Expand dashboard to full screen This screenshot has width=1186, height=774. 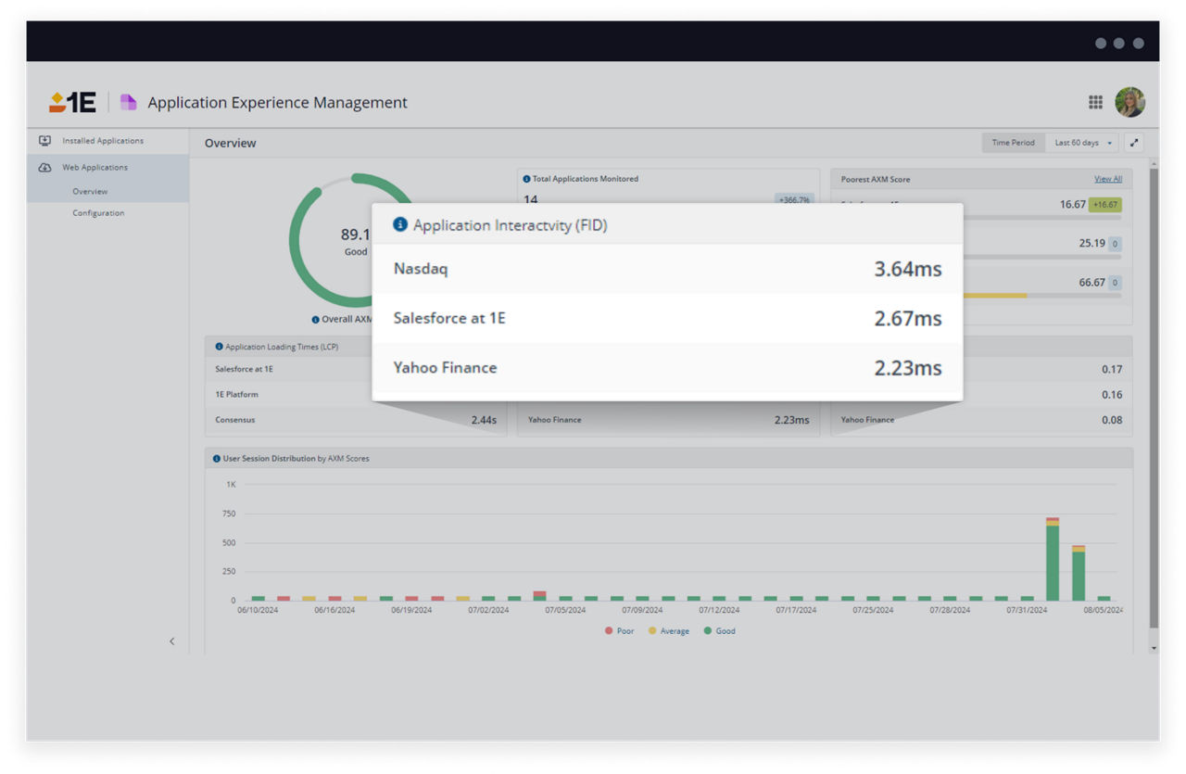(x=1134, y=143)
